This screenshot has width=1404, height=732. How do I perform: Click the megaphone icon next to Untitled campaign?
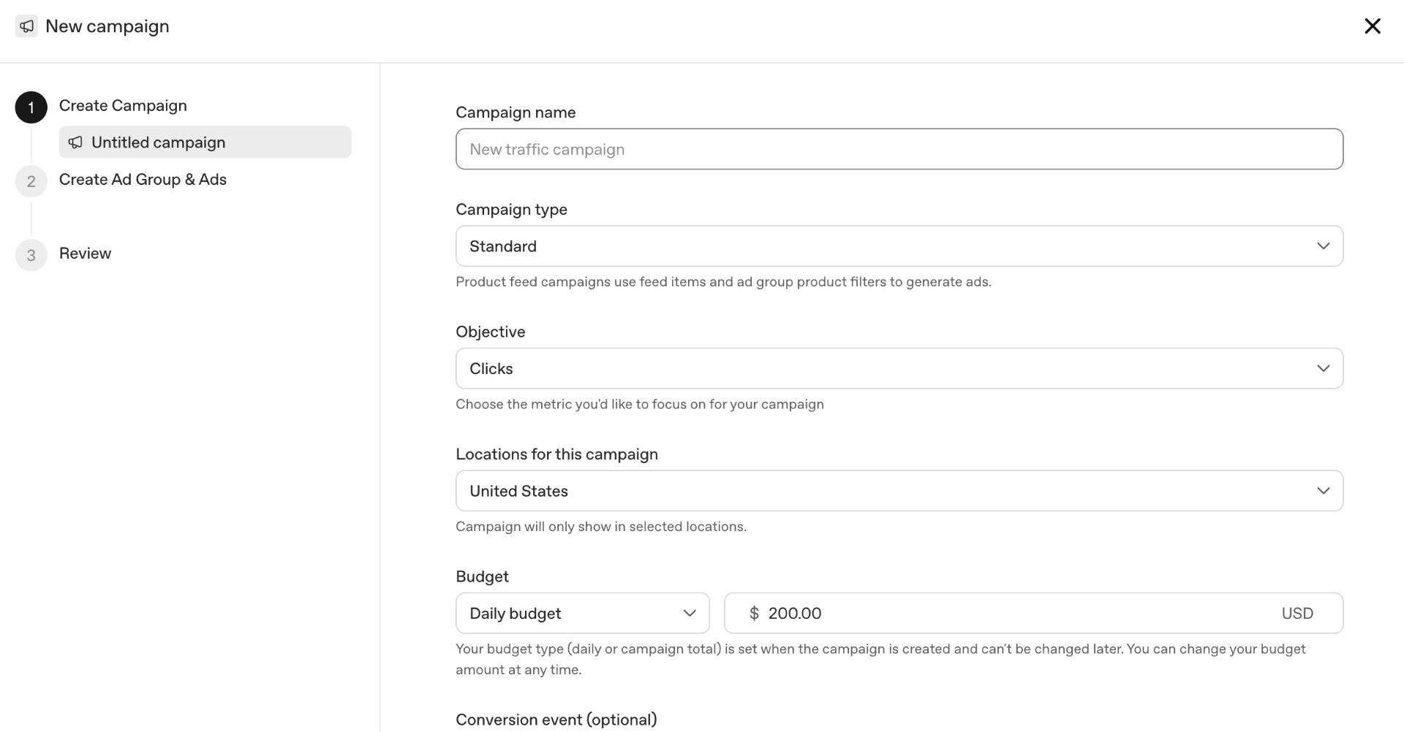point(75,142)
